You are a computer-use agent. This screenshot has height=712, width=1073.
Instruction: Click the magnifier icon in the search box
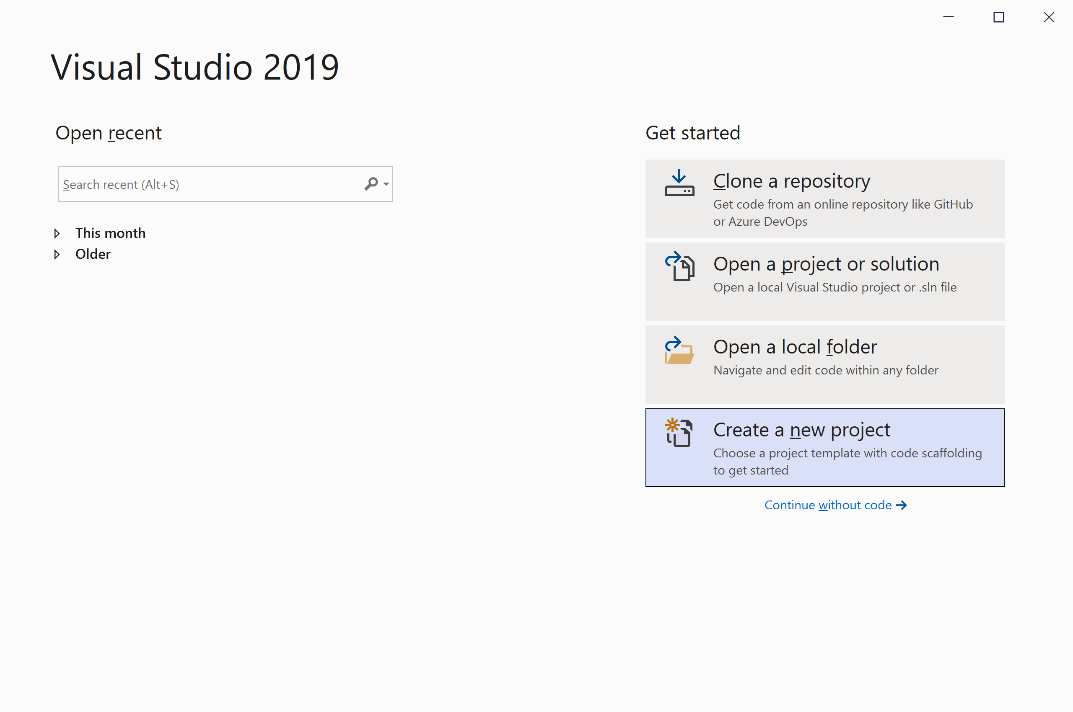coord(372,183)
